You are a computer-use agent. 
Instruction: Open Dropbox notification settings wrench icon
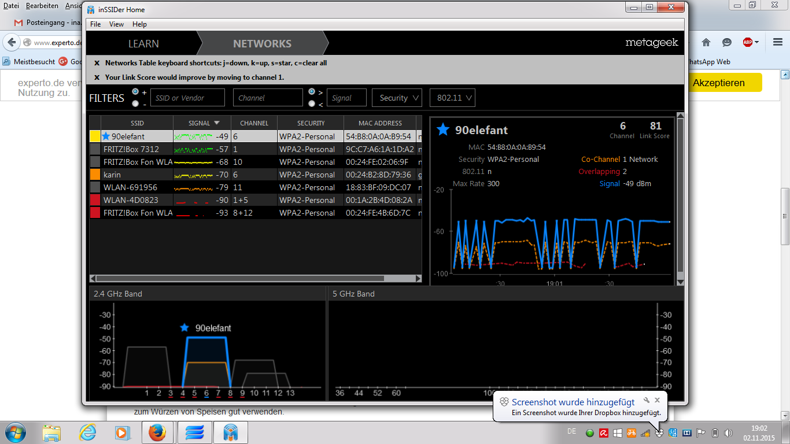[647, 400]
